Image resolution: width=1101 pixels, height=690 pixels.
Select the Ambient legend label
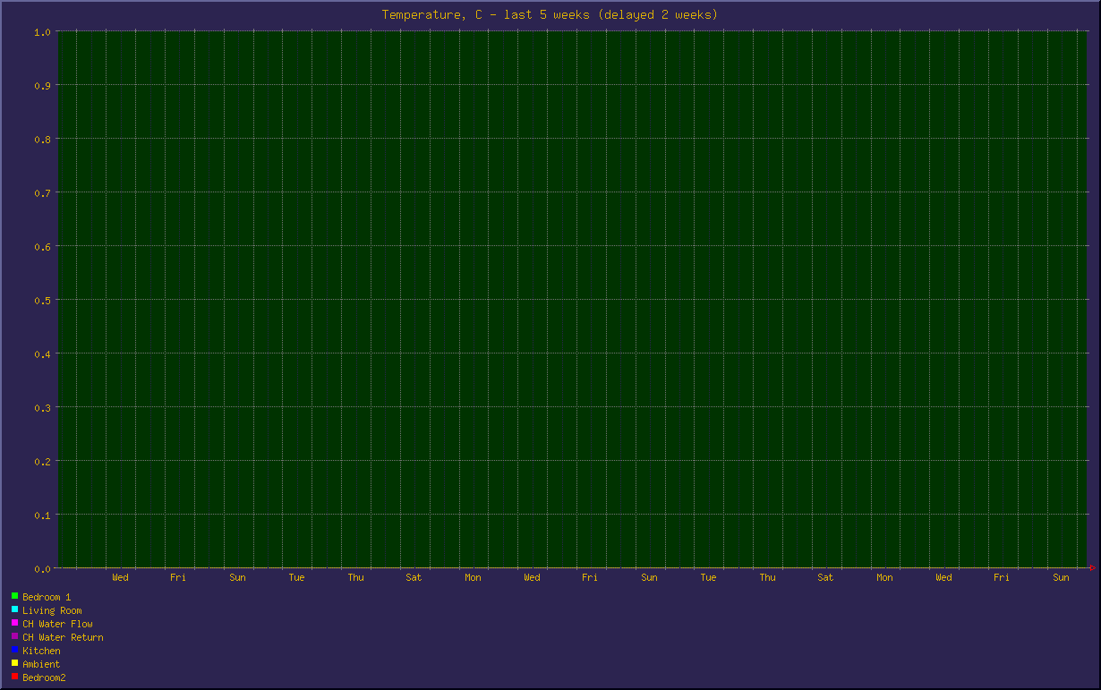tap(41, 664)
